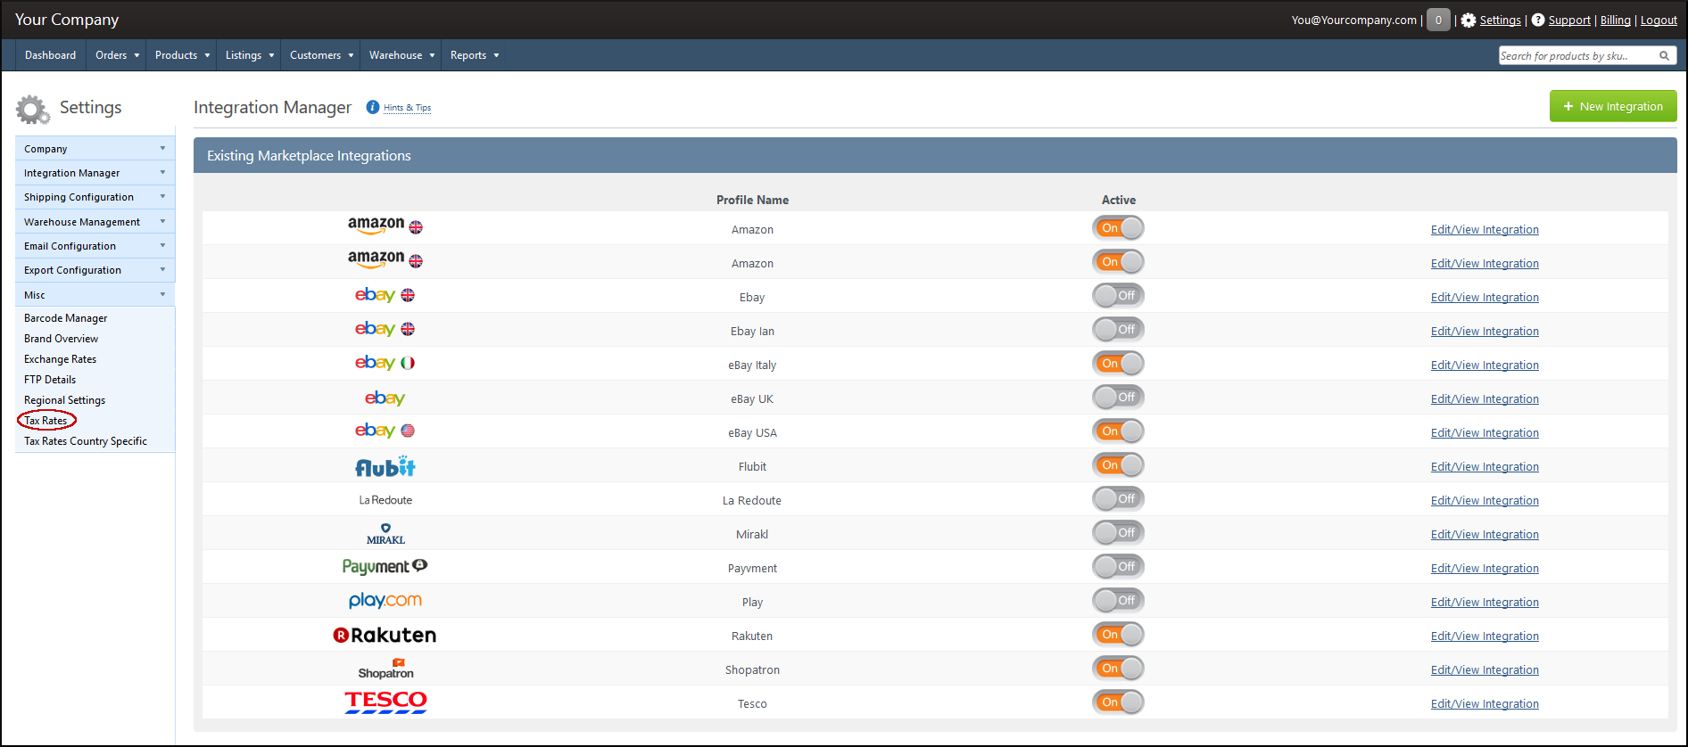
Task: Open Regional Settings in the sidebar
Action: tap(64, 400)
